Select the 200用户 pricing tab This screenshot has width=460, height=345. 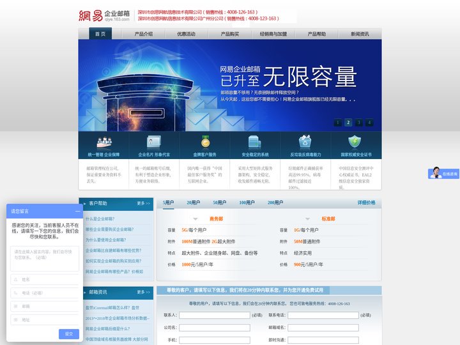pyautogui.click(x=275, y=203)
